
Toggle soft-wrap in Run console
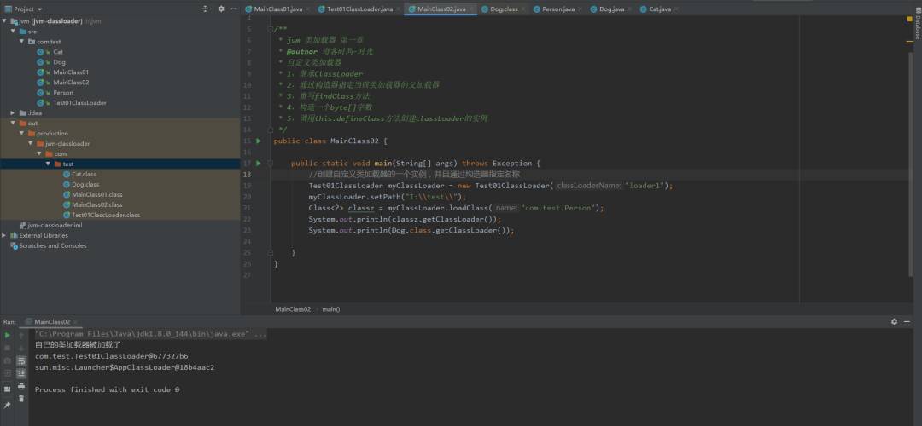21,360
